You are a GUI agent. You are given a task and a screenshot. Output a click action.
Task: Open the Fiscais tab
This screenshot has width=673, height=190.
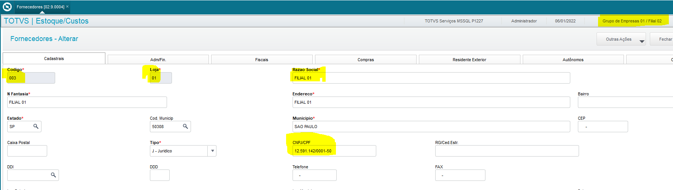coord(262,60)
